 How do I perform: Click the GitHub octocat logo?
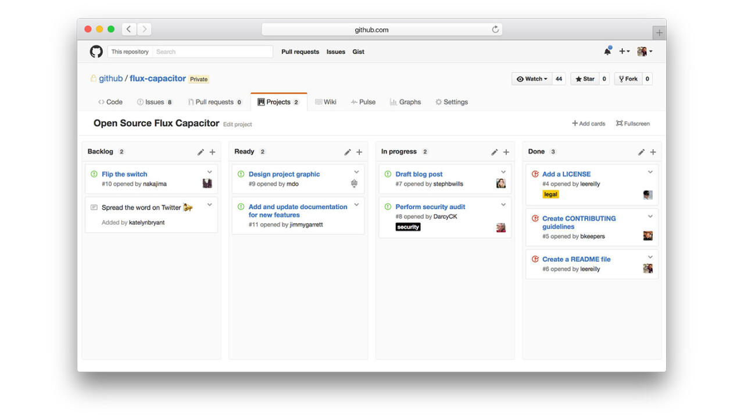pyautogui.click(x=96, y=52)
